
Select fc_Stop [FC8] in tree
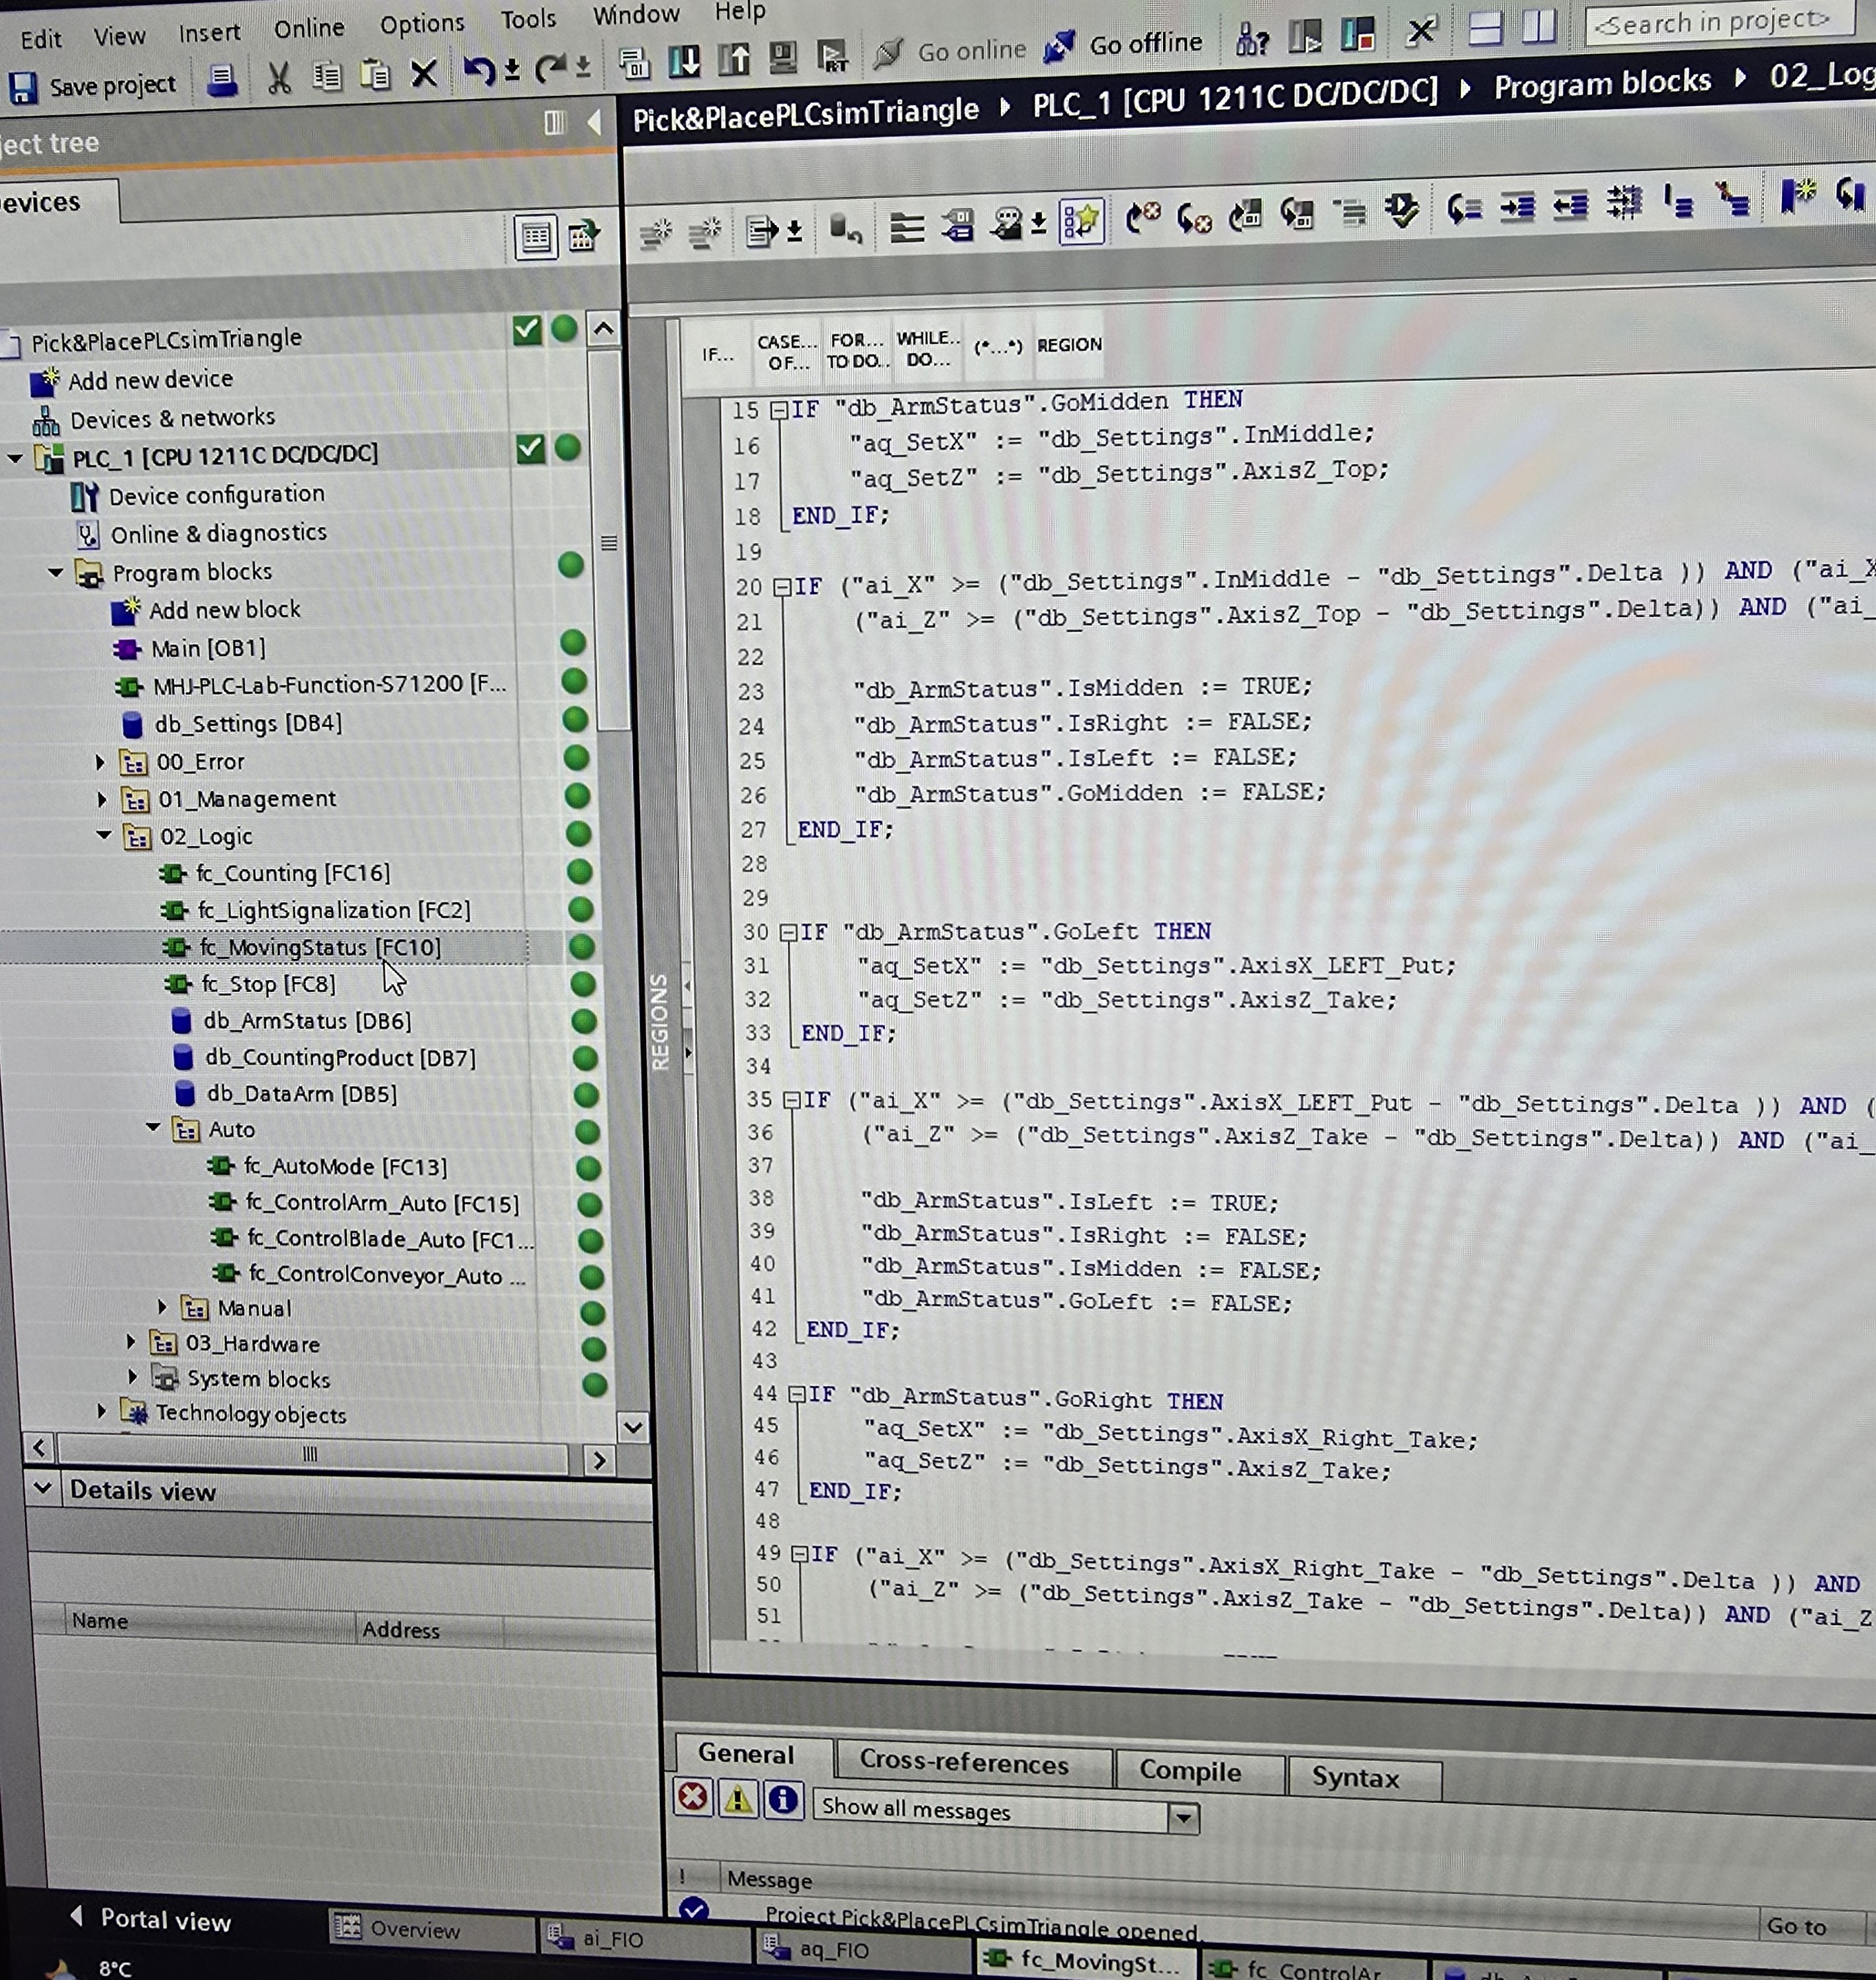(x=268, y=985)
